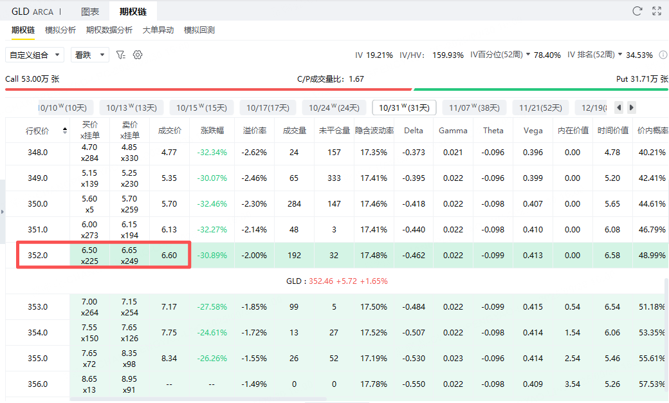Click the Gamma column header
The image size is (669, 403).
coord(453,131)
